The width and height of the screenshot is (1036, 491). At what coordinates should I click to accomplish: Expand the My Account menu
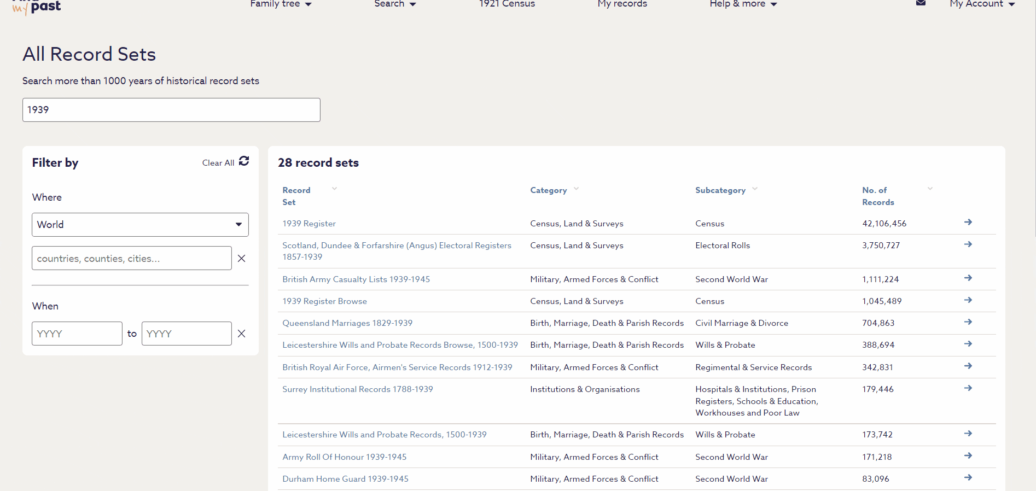coord(982,4)
